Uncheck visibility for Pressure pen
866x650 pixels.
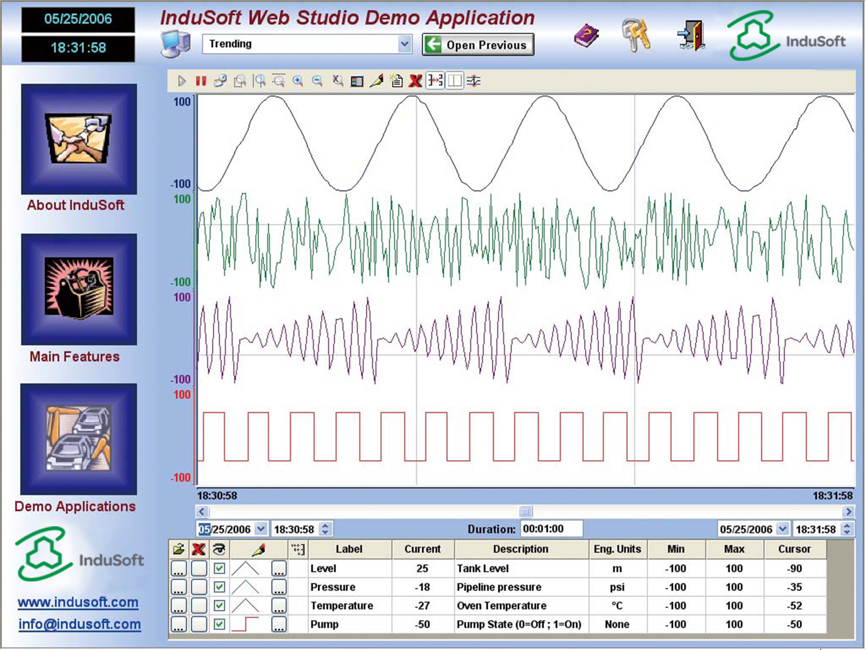[x=219, y=587]
